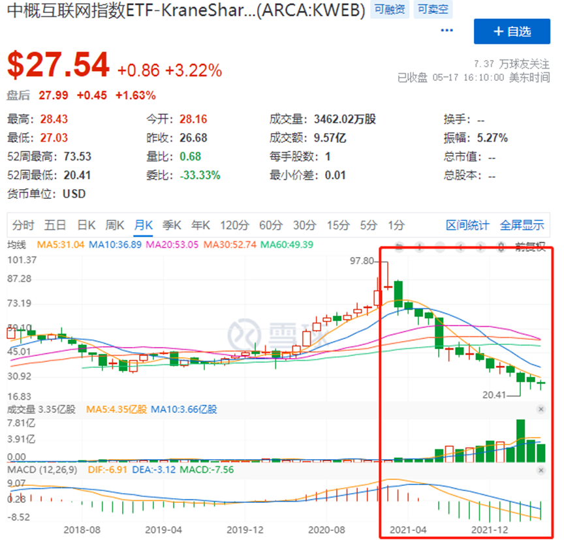Click the DEA:-3.12 indicator value

click(x=153, y=470)
